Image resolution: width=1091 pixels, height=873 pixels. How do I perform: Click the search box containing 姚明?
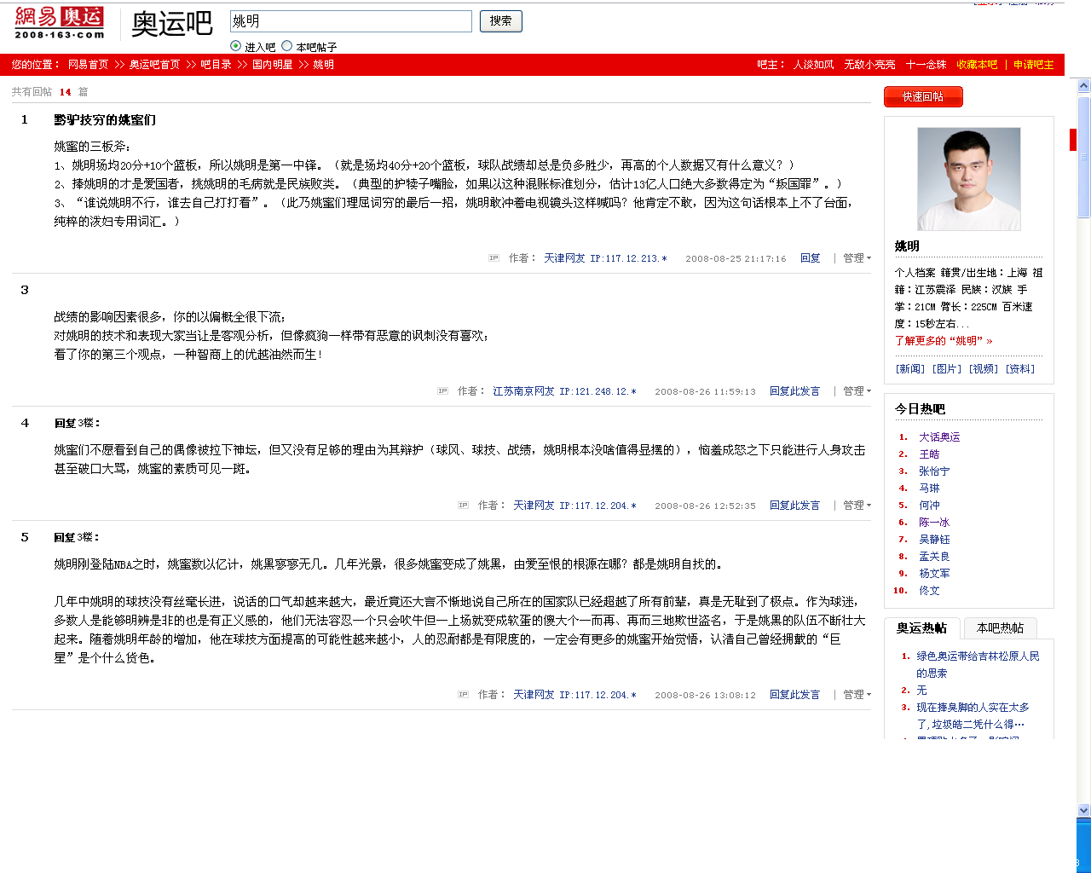pyautogui.click(x=350, y=21)
